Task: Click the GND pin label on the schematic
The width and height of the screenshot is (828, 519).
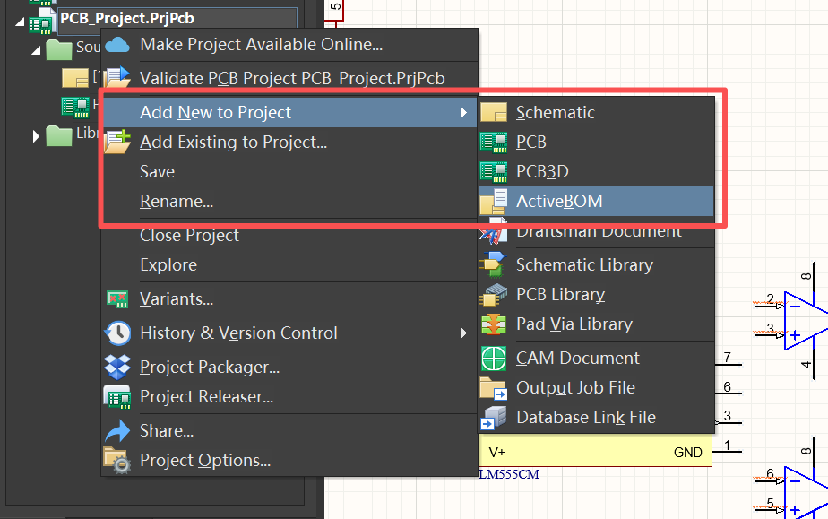Action: coord(688,453)
